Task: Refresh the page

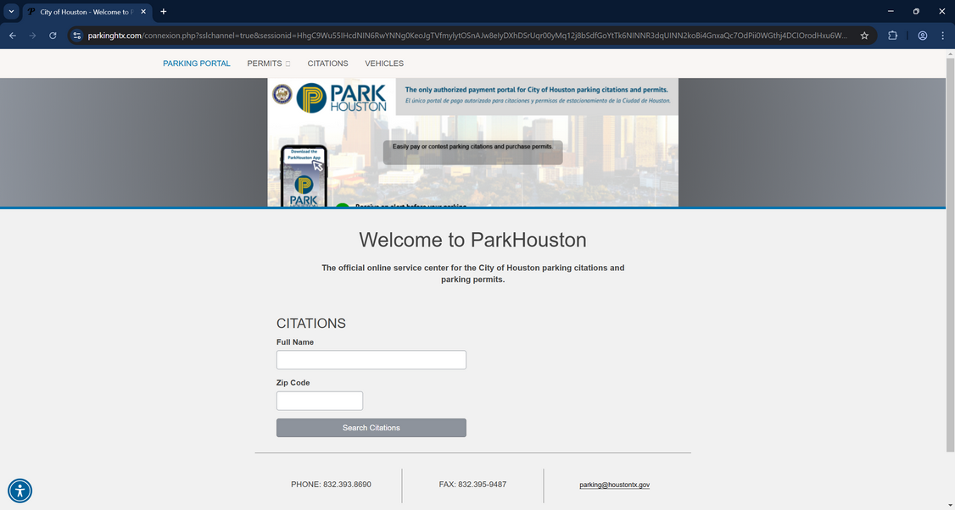Action: click(53, 36)
